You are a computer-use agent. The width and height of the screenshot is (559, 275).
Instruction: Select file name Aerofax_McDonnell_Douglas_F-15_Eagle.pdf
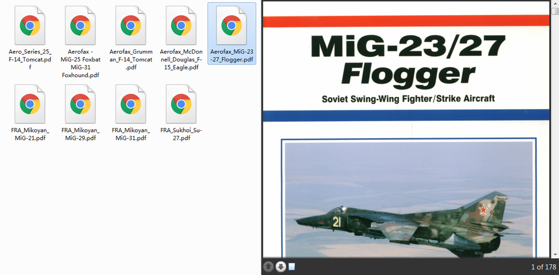[x=181, y=60]
